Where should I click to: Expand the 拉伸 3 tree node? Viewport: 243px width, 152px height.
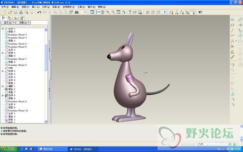pos(3,53)
